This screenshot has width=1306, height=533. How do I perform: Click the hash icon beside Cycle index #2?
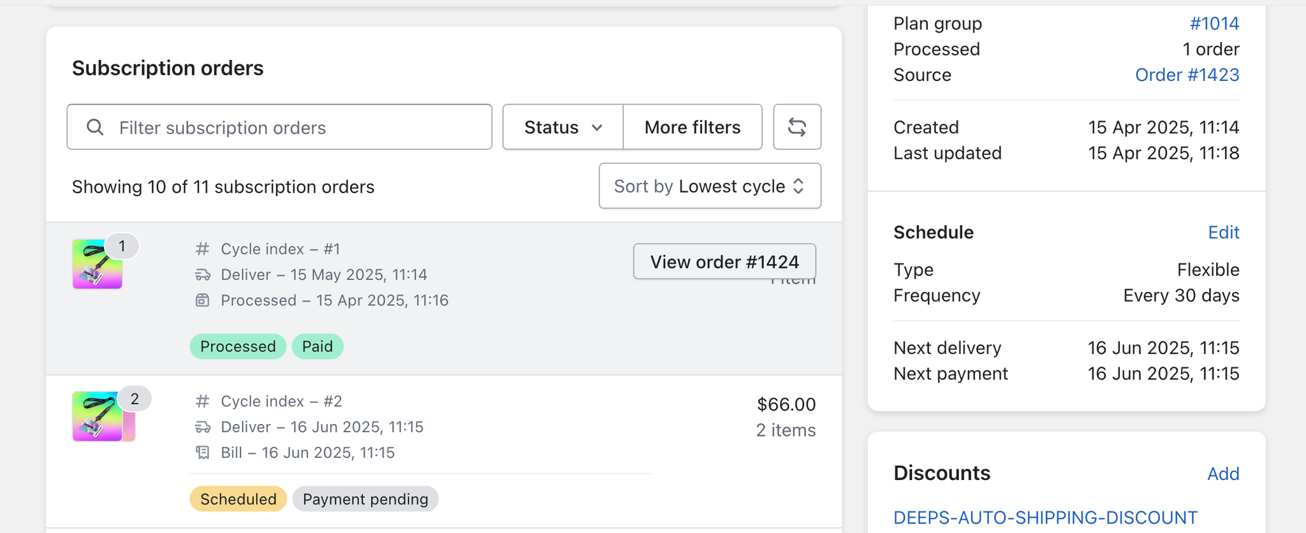pyautogui.click(x=202, y=401)
